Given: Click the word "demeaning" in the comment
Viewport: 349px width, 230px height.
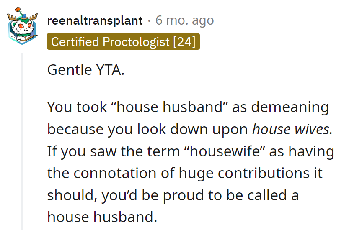Looking at the screenshot, I should [290, 107].
